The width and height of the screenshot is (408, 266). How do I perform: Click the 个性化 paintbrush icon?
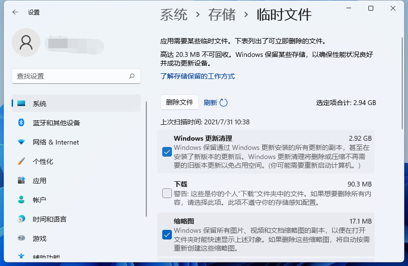21,161
